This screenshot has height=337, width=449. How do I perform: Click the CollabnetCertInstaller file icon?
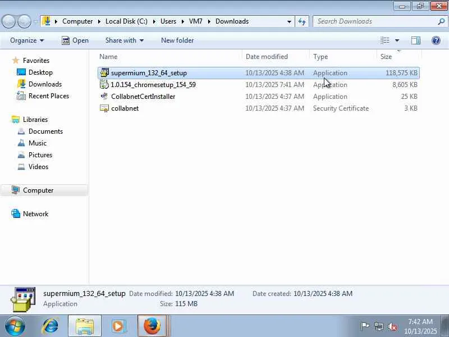[104, 96]
